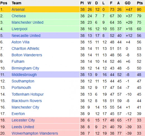145x136 pixels.
Task: Open the Everton team link
Action: 18,114
